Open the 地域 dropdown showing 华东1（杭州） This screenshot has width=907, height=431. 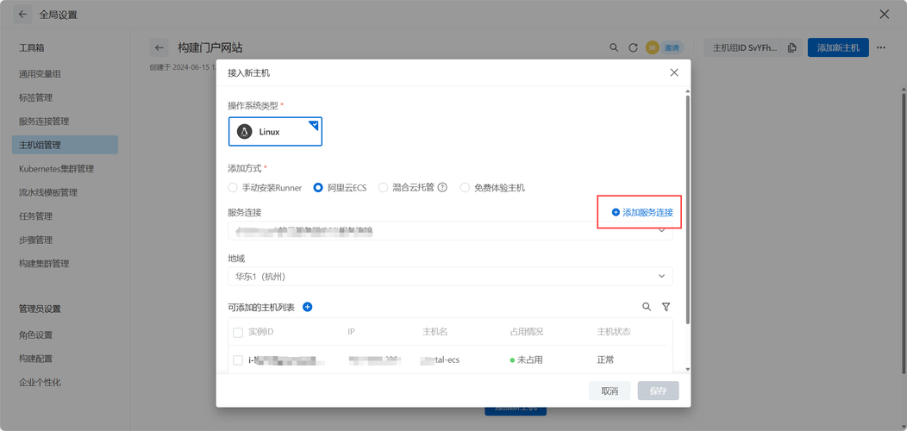pyautogui.click(x=451, y=277)
